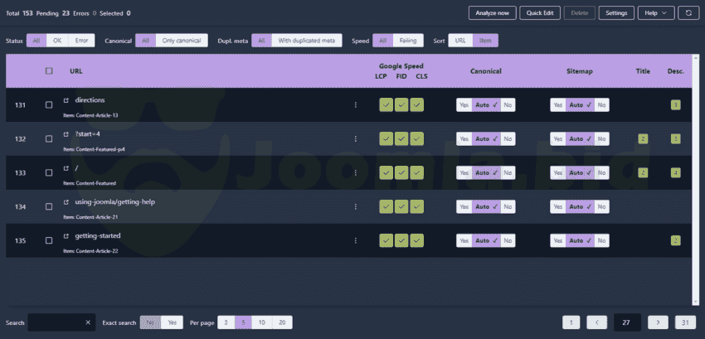Open external link icon for getting-started URL
Screen dimensions: 705x339
[66, 236]
